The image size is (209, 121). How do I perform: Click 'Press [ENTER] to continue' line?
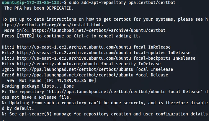tap(71, 36)
